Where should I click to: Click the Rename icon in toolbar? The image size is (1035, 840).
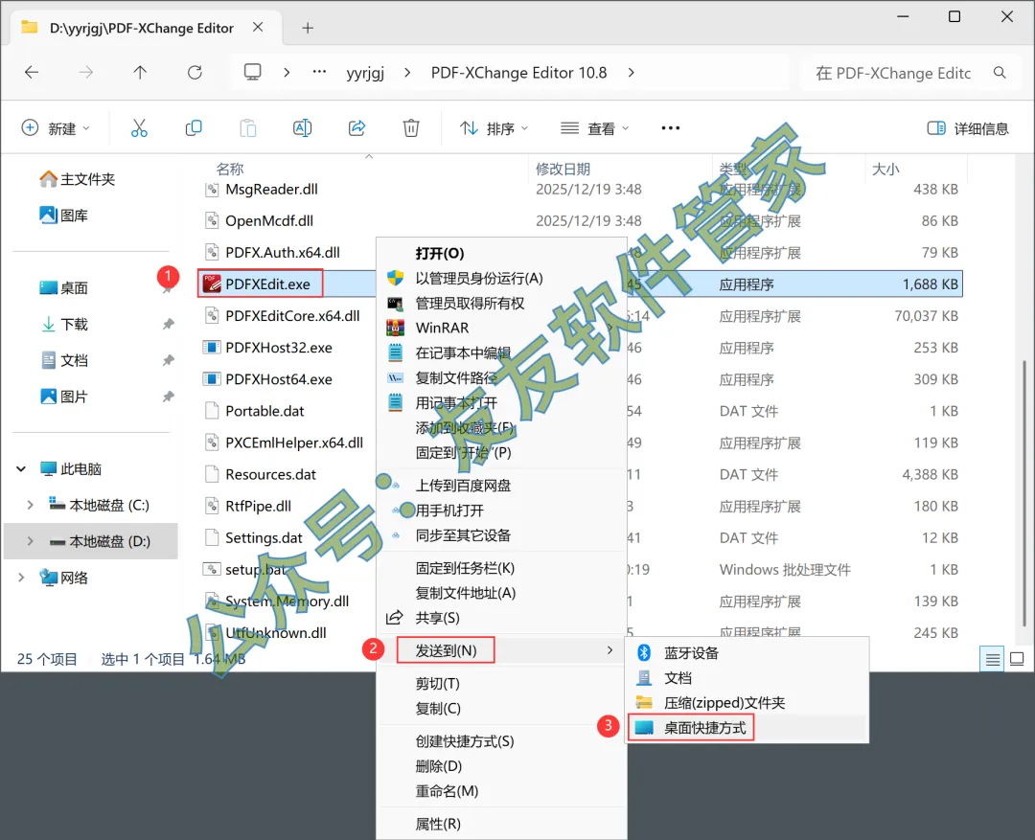point(302,128)
